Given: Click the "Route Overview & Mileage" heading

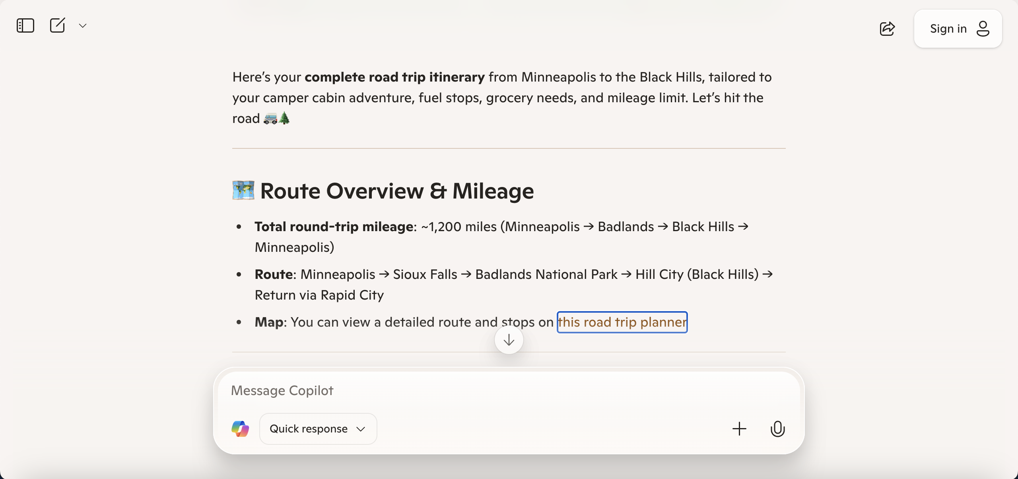Looking at the screenshot, I should pyautogui.click(x=396, y=191).
